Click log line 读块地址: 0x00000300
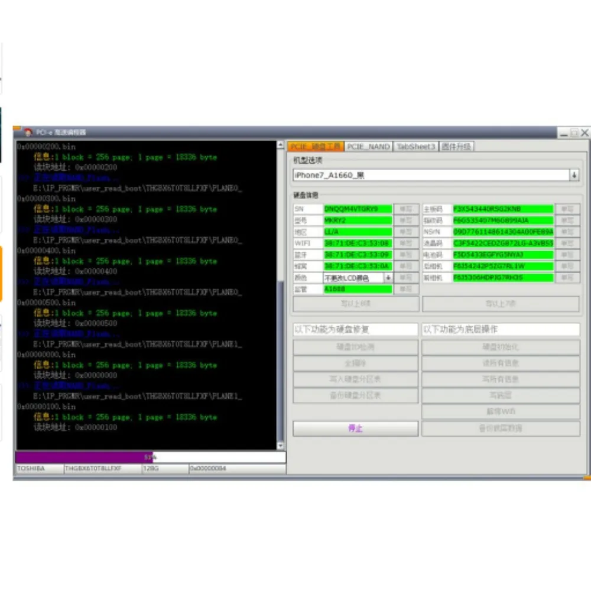 76,219
